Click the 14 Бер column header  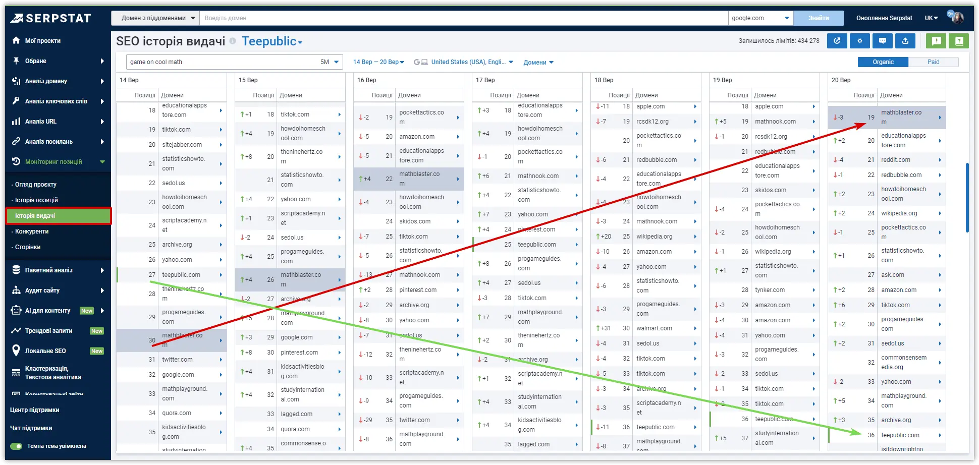[129, 80]
